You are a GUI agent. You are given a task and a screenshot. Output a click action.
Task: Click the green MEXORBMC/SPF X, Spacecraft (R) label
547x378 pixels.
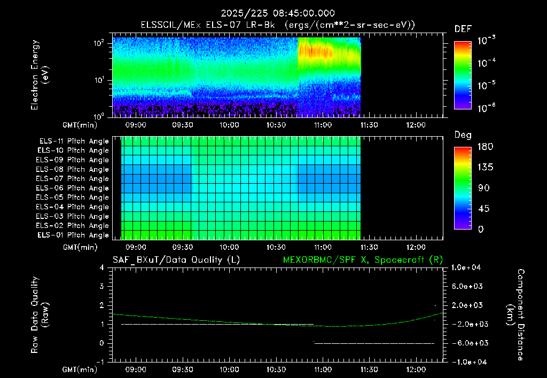tap(363, 260)
